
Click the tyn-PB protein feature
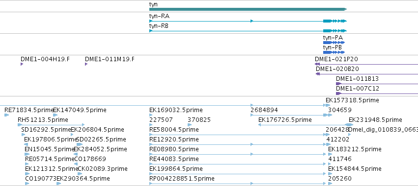(x=334, y=52)
